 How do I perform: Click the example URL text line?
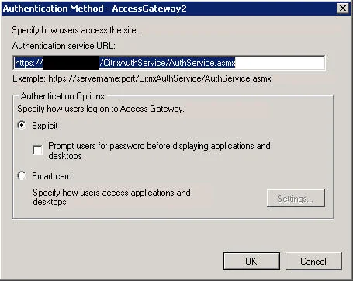[x=142, y=78]
